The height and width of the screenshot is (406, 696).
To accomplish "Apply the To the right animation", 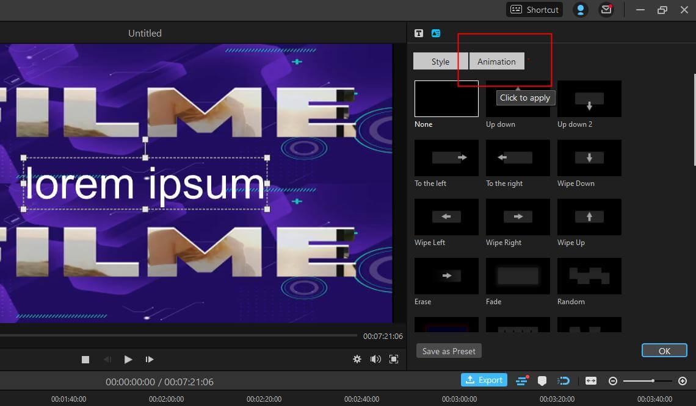I will pos(518,158).
